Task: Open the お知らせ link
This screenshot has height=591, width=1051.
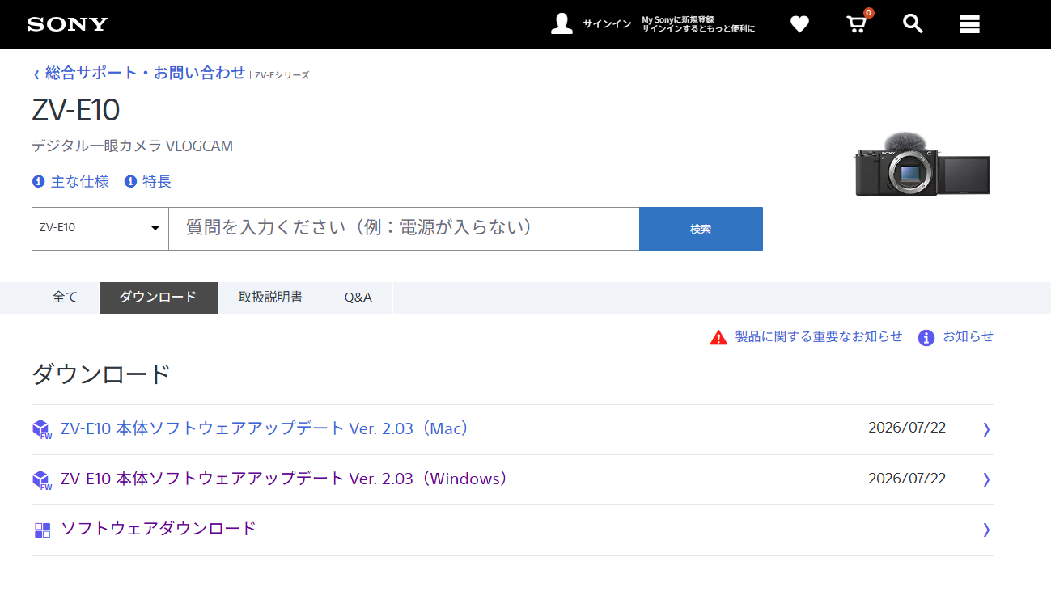Action: pos(968,336)
